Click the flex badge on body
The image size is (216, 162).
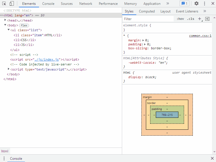pos(24,25)
